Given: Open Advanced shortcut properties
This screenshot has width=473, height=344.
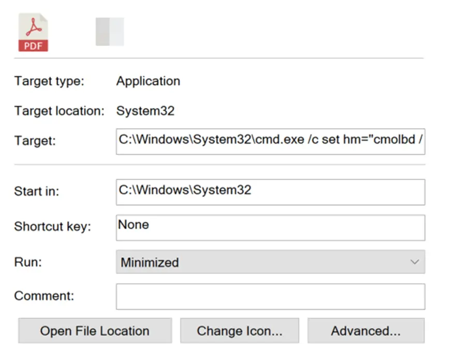Looking at the screenshot, I should pos(365,331).
